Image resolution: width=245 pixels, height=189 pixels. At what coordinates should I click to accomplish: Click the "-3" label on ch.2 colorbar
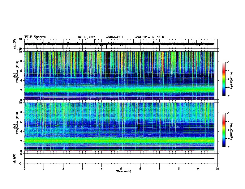[x=228, y=113]
